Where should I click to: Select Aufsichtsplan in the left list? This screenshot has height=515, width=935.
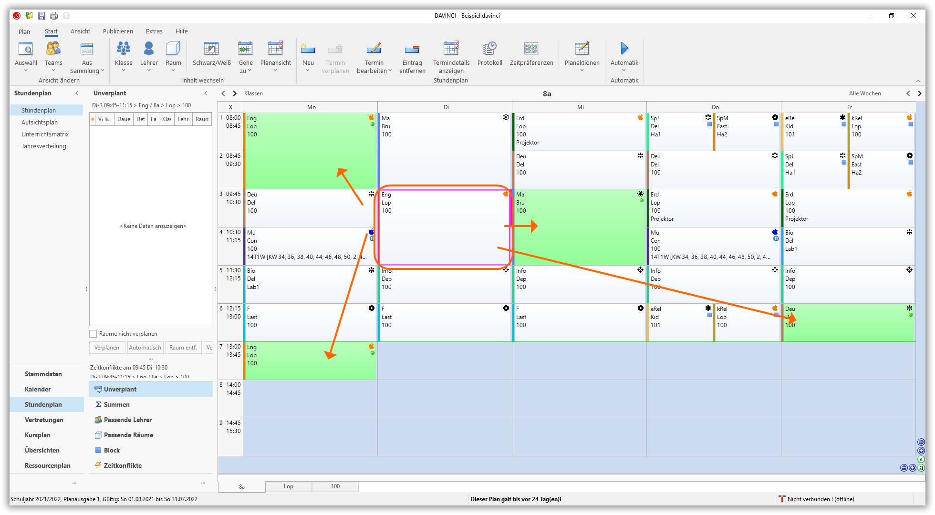(x=40, y=122)
